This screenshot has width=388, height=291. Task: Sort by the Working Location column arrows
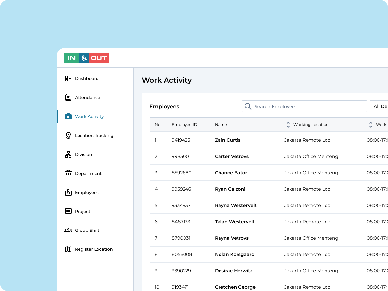click(x=288, y=125)
